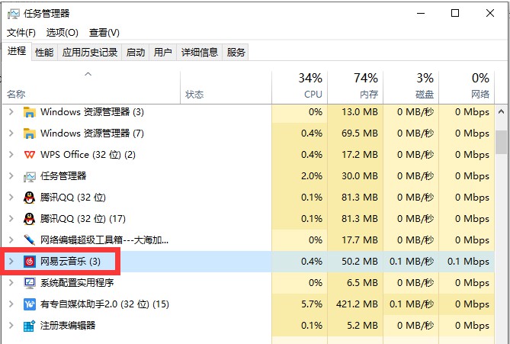Click the 17.7 MB memory value

pyautogui.click(x=360, y=240)
